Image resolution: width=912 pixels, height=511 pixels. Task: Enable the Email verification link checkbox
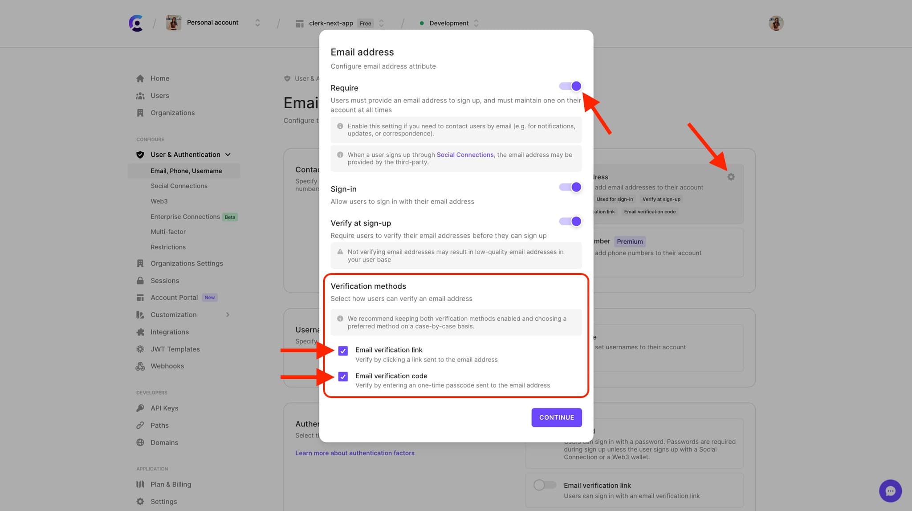tap(342, 350)
